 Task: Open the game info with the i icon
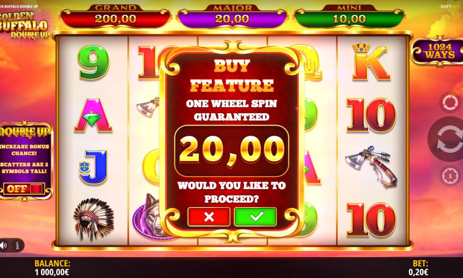(x=17, y=245)
